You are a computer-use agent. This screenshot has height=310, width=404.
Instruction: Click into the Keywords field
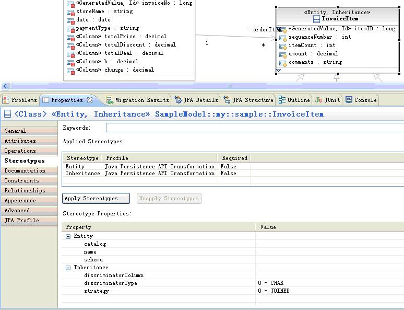[255, 128]
